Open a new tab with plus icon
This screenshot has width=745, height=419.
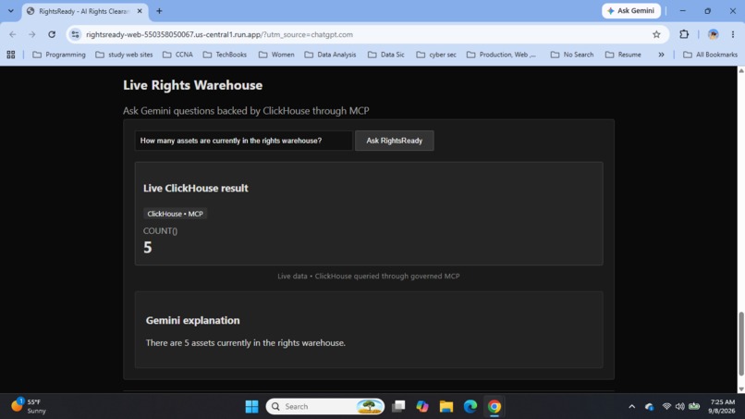click(159, 11)
